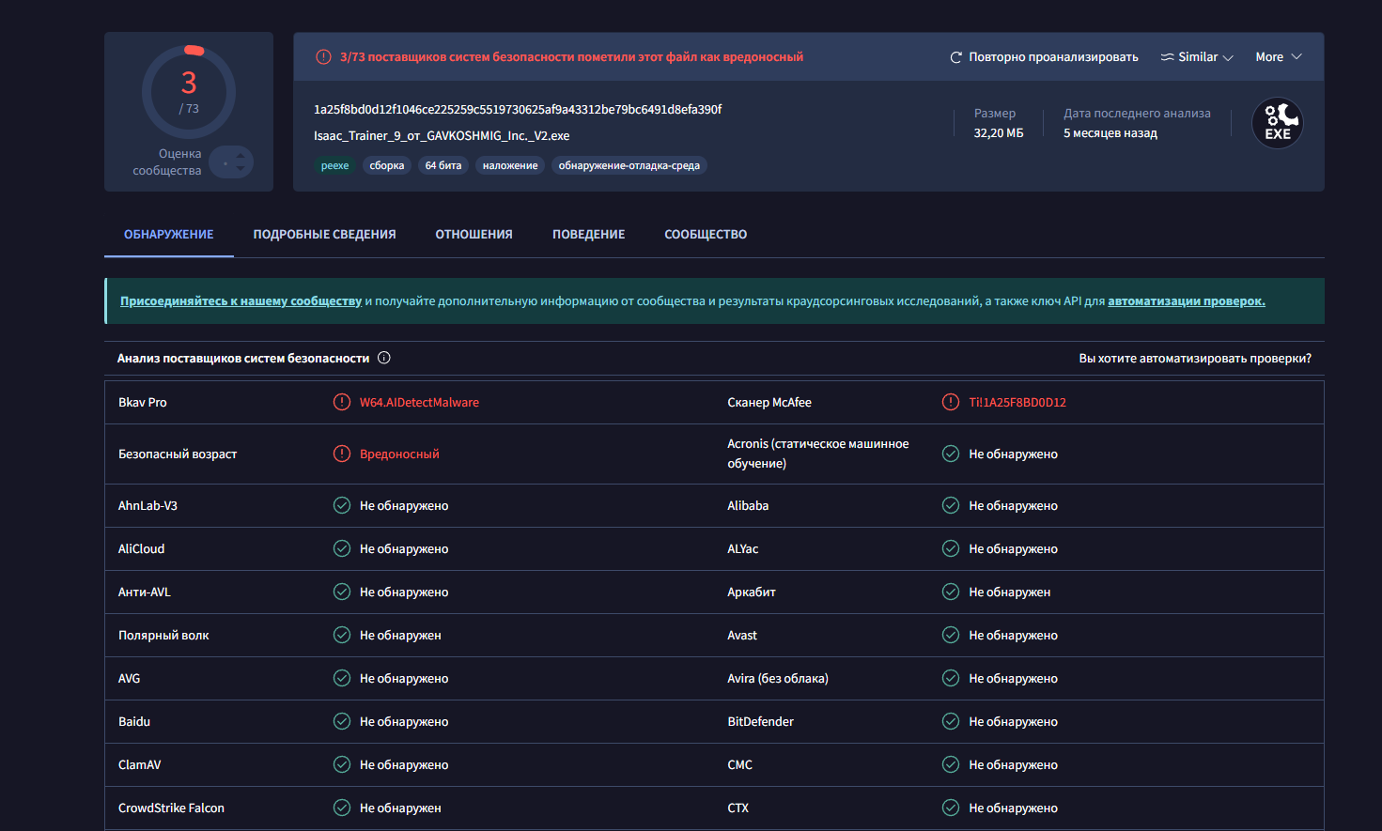Click the warning icon next to W64.AIDetectMalware
The width and height of the screenshot is (1382, 831).
[342, 402]
